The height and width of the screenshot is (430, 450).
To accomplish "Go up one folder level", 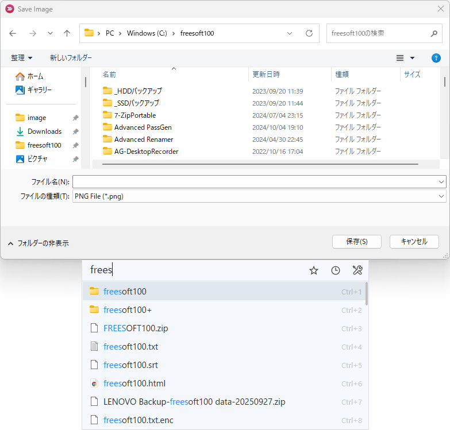I will point(67,33).
